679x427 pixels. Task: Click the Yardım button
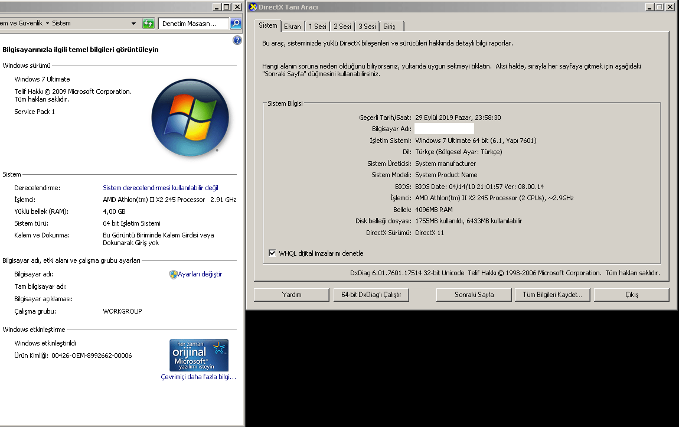292,295
